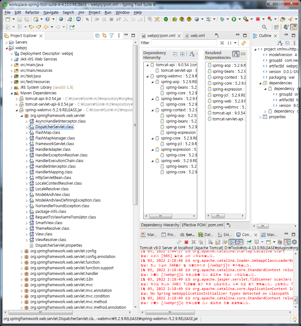Refresh the dependency hierarchy

point(244,43)
